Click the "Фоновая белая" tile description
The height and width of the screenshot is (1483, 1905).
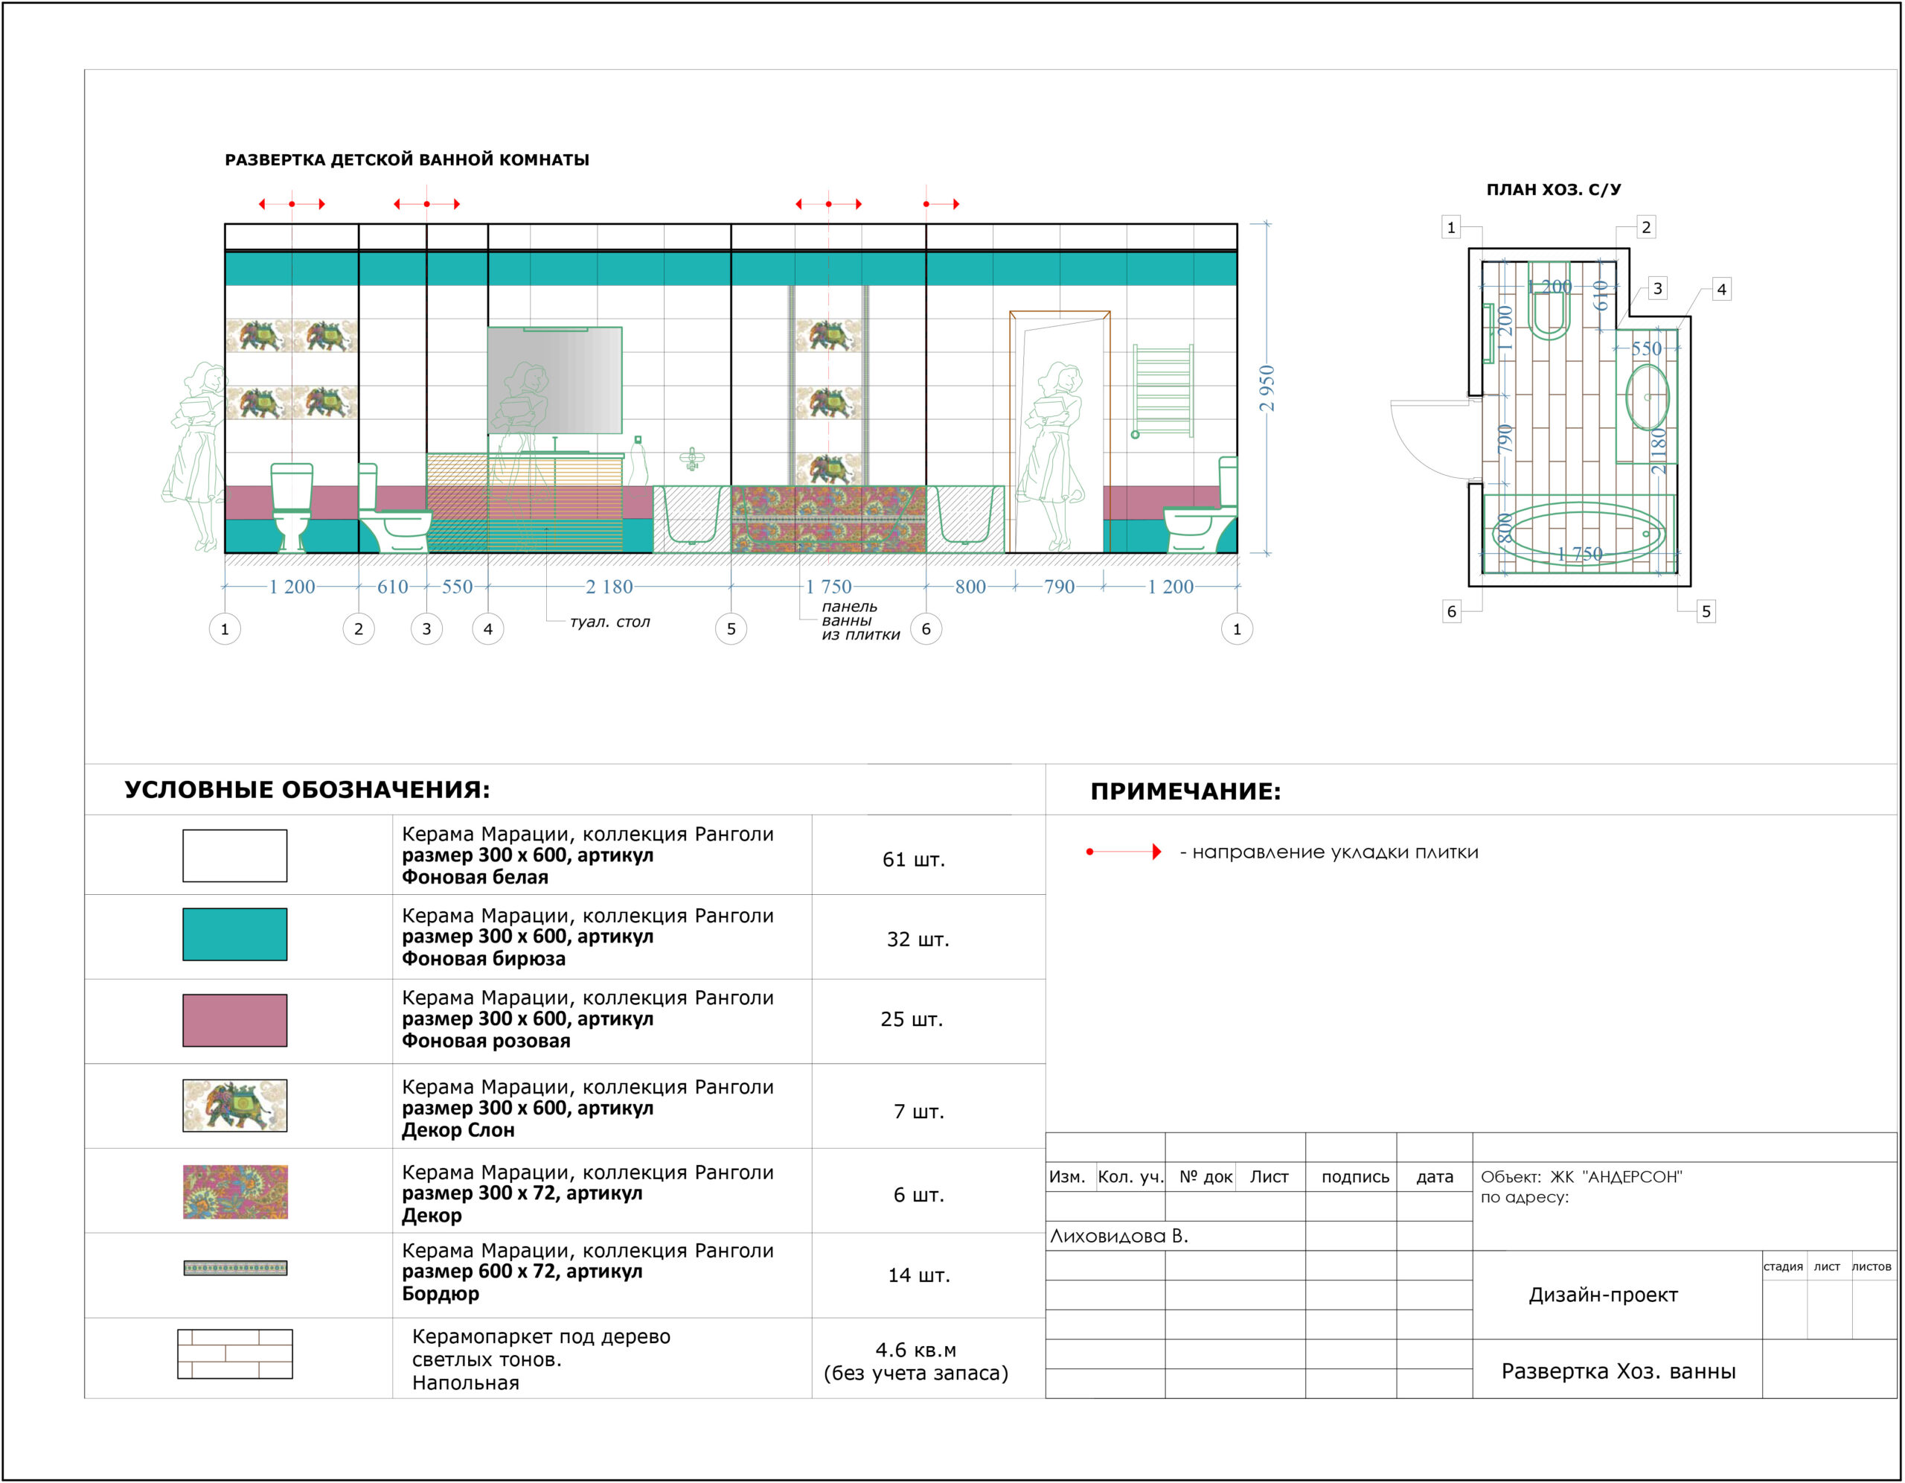click(475, 877)
